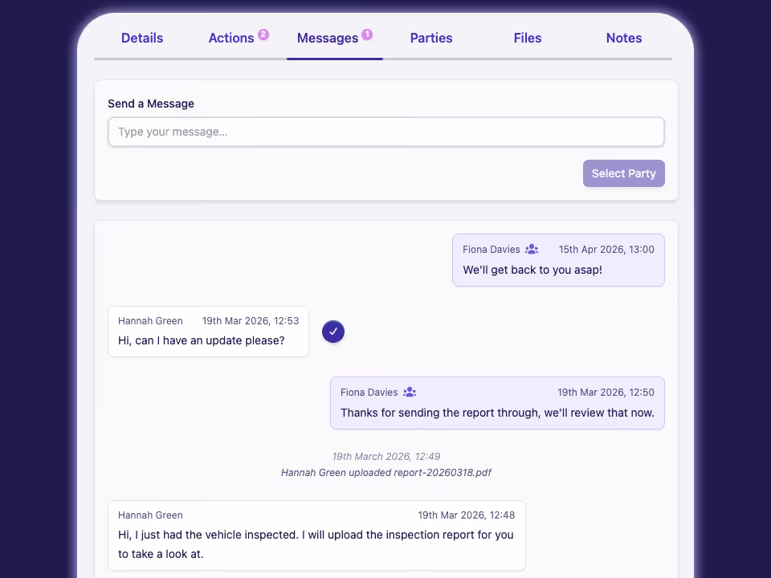Select the currently active Messages tab

(328, 38)
